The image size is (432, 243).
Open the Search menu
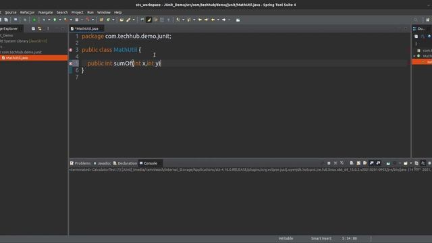pos(62,12)
